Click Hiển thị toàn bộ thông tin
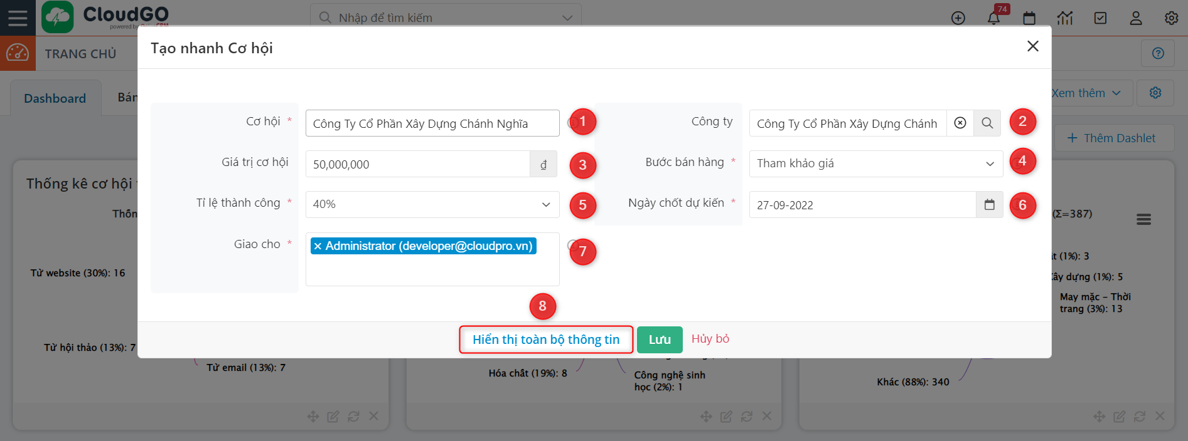Viewport: 1188px width, 441px height. 546,340
